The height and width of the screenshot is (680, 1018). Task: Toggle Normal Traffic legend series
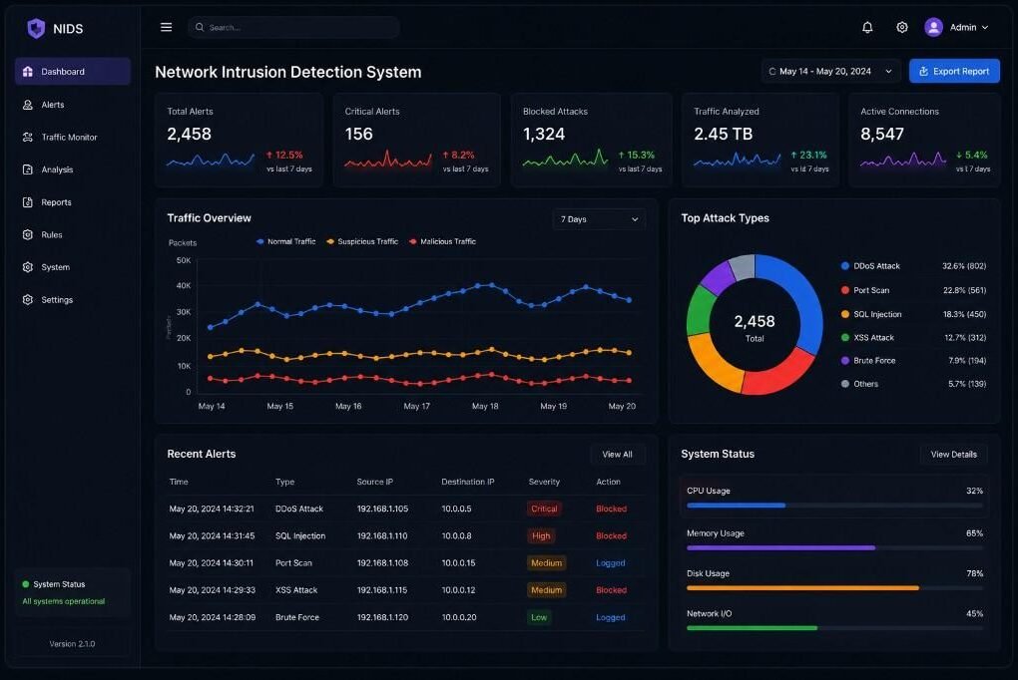click(x=285, y=241)
